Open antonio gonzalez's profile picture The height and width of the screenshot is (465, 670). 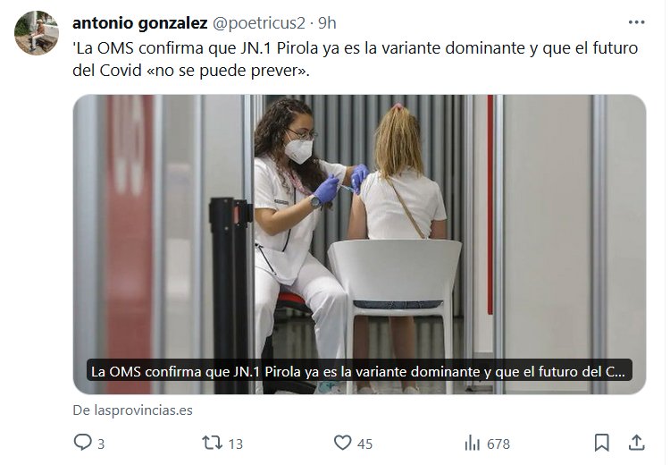click(x=37, y=33)
